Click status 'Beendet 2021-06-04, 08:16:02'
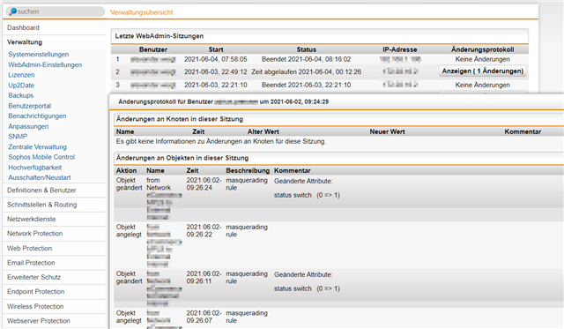Viewport: 564px width, 329px height. (x=306, y=59)
